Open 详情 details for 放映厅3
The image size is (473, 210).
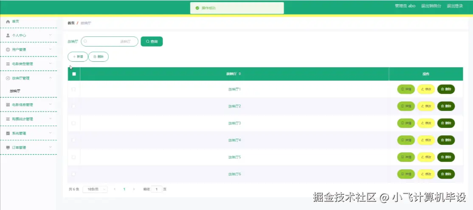406,123
